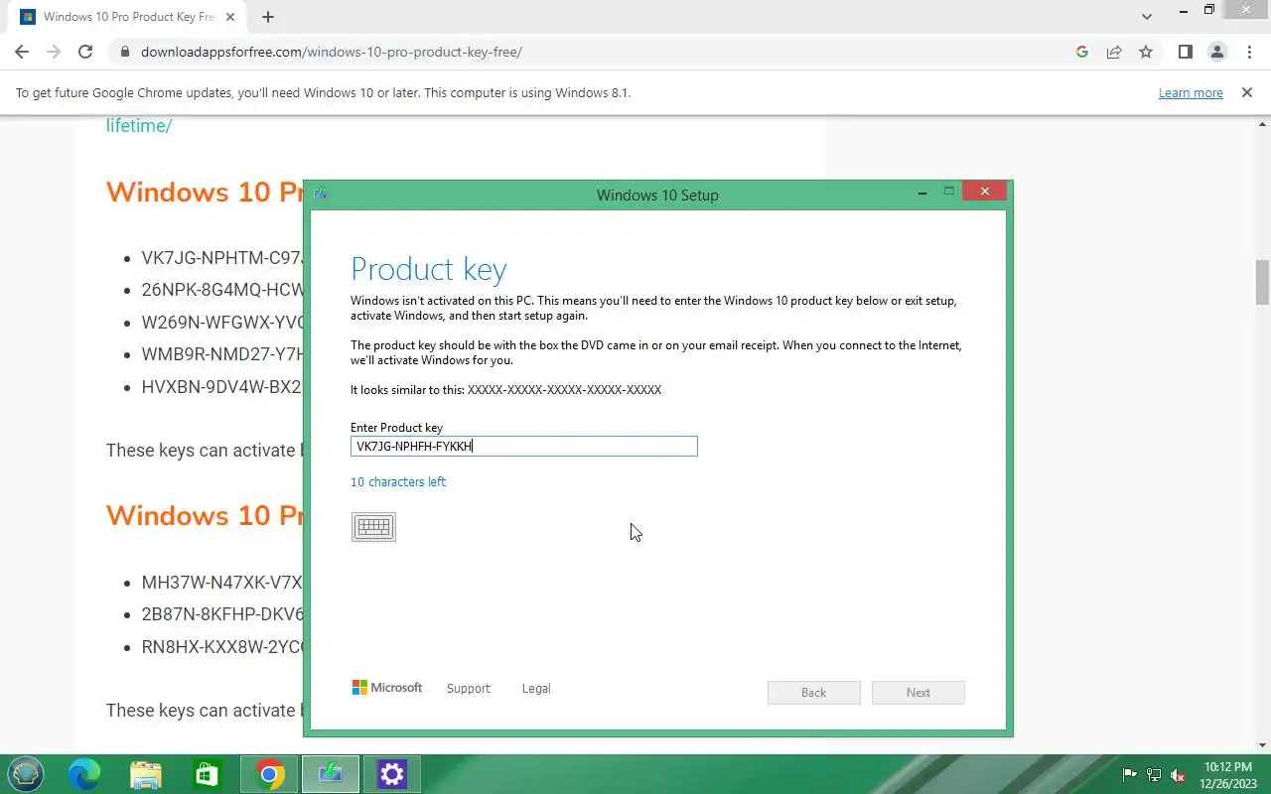
Task: Select the Windows 10 Pro Product Key tab
Action: (125, 17)
